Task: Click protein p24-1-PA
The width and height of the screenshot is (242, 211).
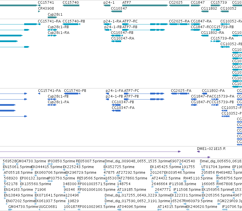Action: pyautogui.click(x=115, y=91)
